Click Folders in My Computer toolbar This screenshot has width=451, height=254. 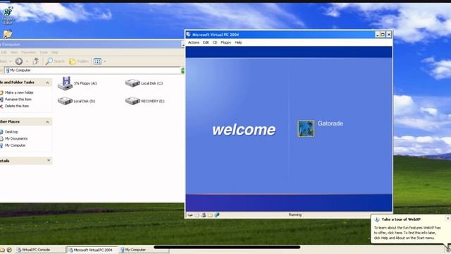[79, 61]
